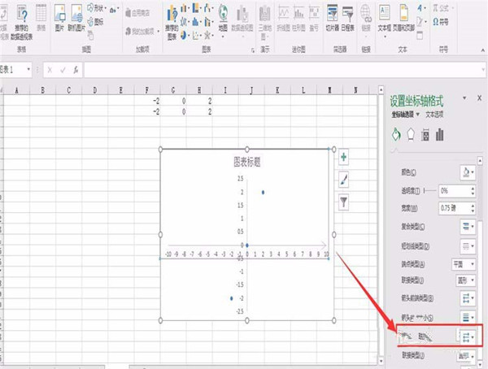Open the highlighted arrow end type dropdown
Screen dimensions: 488x369
468,336
